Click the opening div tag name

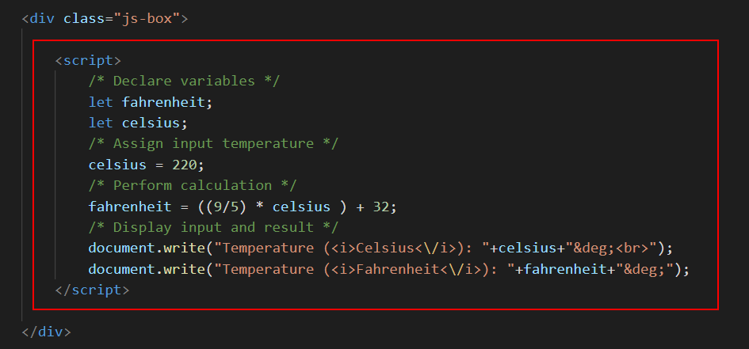pos(43,17)
